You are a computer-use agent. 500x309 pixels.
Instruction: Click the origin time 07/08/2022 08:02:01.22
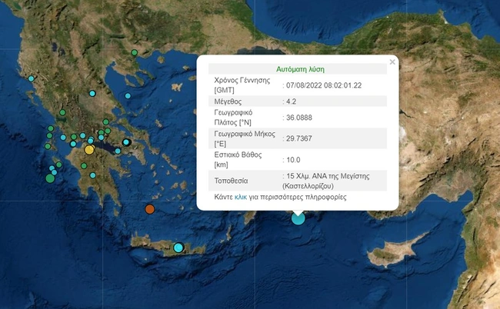[323, 85]
